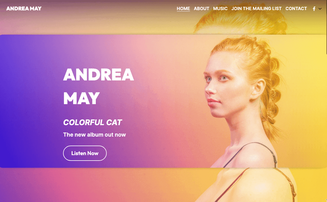Expand the chevron next to Facebook icon
This screenshot has width=327, height=202.
click(x=320, y=9)
